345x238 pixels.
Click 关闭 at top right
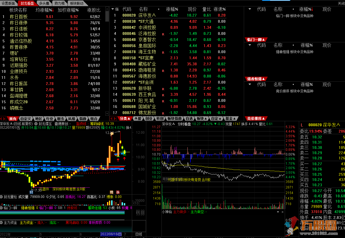point(341,3)
